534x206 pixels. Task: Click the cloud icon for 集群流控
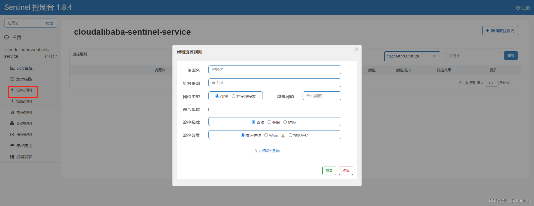12,145
